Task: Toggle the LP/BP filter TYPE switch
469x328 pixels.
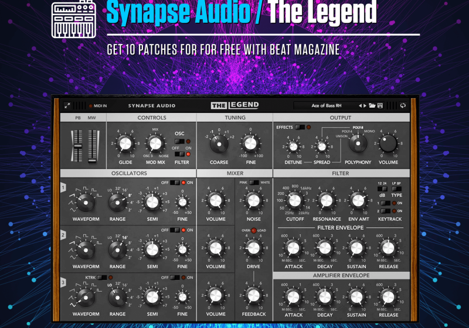Action: point(397,189)
